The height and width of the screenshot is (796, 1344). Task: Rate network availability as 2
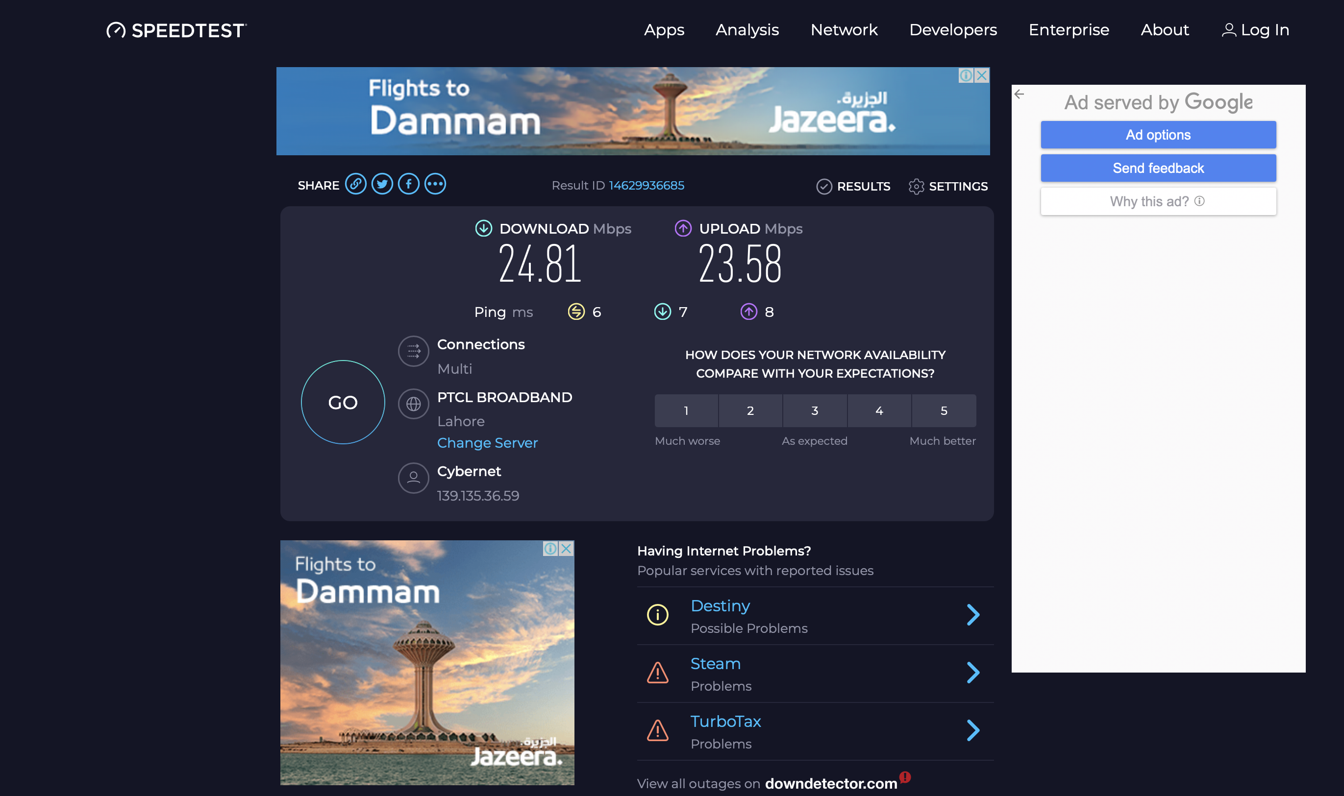point(750,411)
